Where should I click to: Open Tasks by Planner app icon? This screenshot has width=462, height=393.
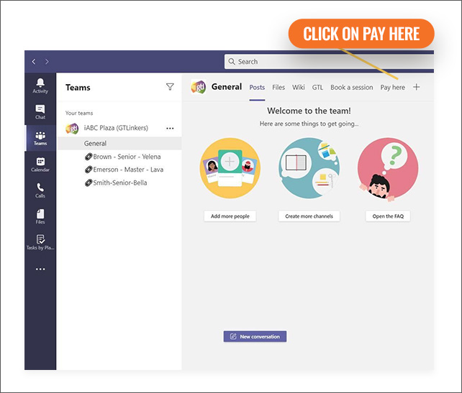40,241
